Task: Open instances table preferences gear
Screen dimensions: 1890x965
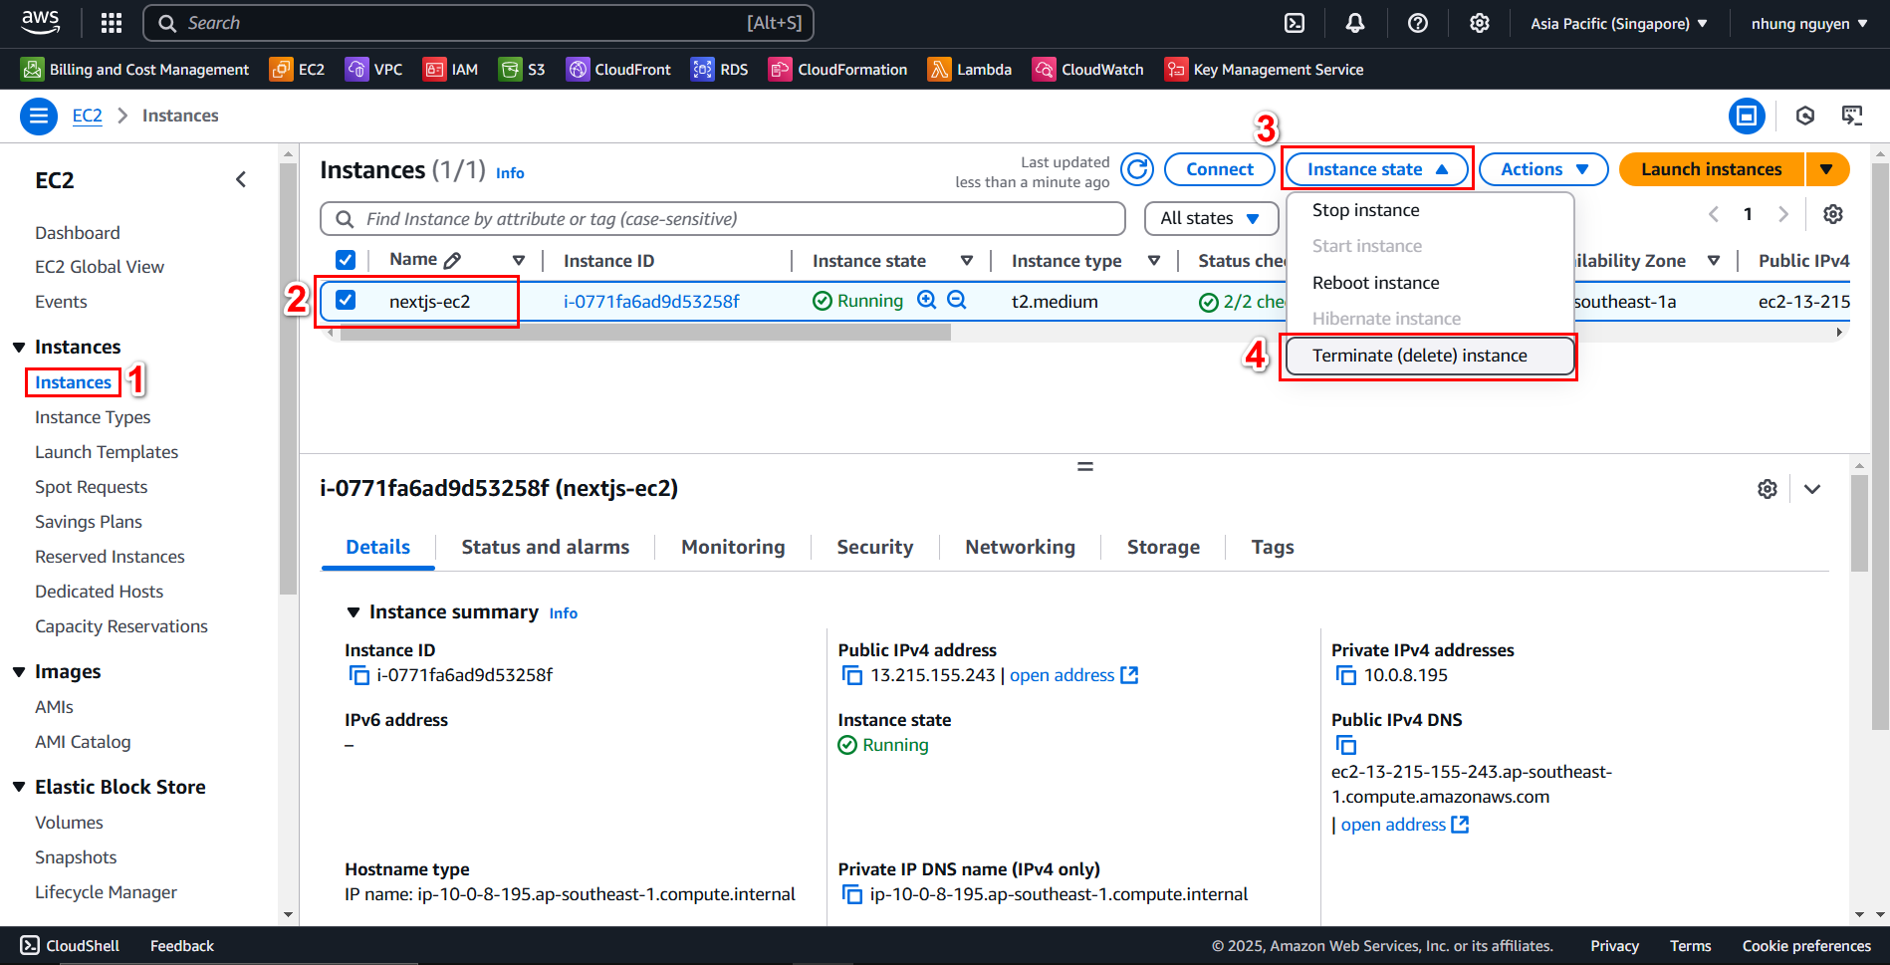Action: tap(1833, 214)
